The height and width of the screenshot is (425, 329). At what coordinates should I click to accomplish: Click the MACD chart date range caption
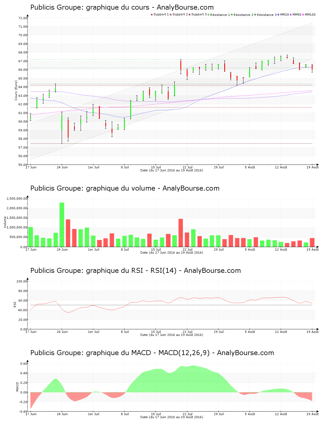pos(172,417)
